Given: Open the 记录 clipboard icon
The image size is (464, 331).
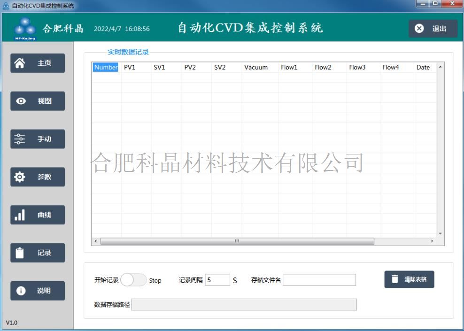Looking at the screenshot, I should point(20,253).
